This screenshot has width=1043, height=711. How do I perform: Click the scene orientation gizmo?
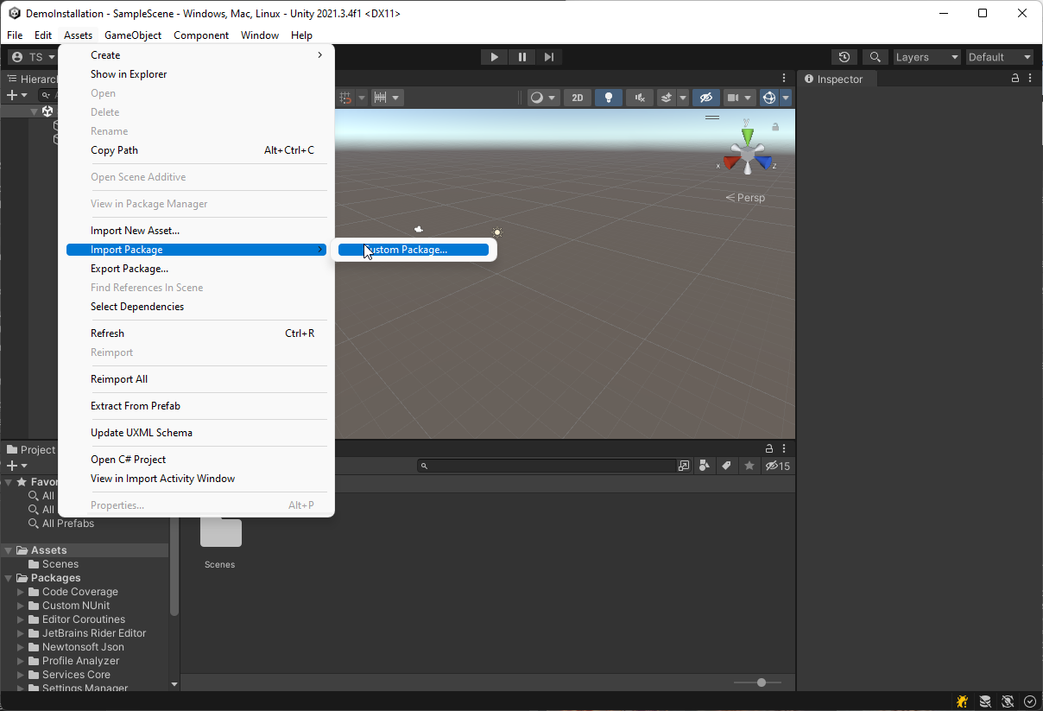(x=747, y=153)
